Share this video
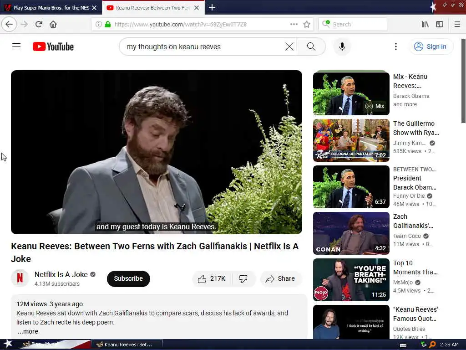Screen dimensions: 466x350 tap(280, 278)
